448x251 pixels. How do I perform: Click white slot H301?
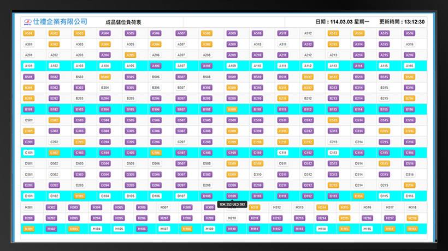[x=29, y=207]
